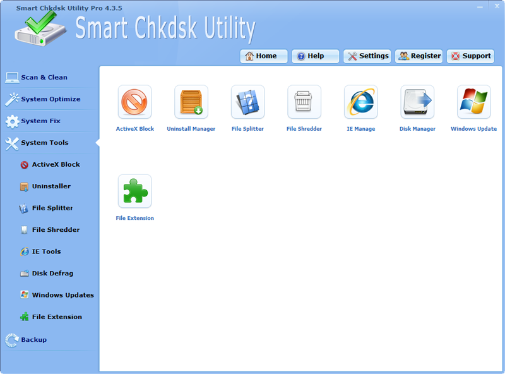The width and height of the screenshot is (505, 374).
Task: Click the IE Tools sidebar icon
Action: (25, 251)
